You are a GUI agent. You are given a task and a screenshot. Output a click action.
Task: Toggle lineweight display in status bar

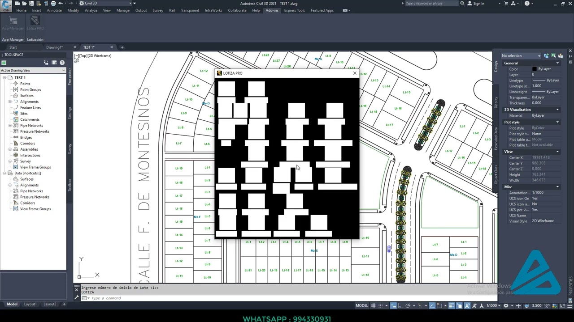pyautogui.click(x=452, y=305)
